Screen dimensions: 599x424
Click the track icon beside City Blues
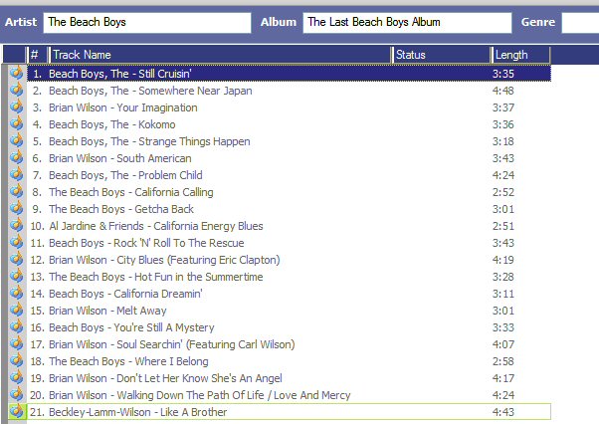[x=17, y=259]
